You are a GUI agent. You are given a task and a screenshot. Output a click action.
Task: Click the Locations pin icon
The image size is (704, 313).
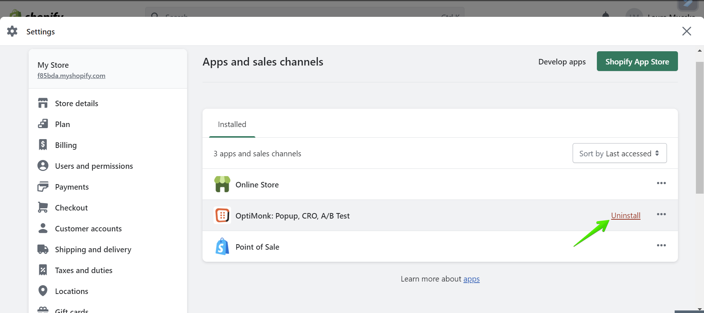(43, 291)
